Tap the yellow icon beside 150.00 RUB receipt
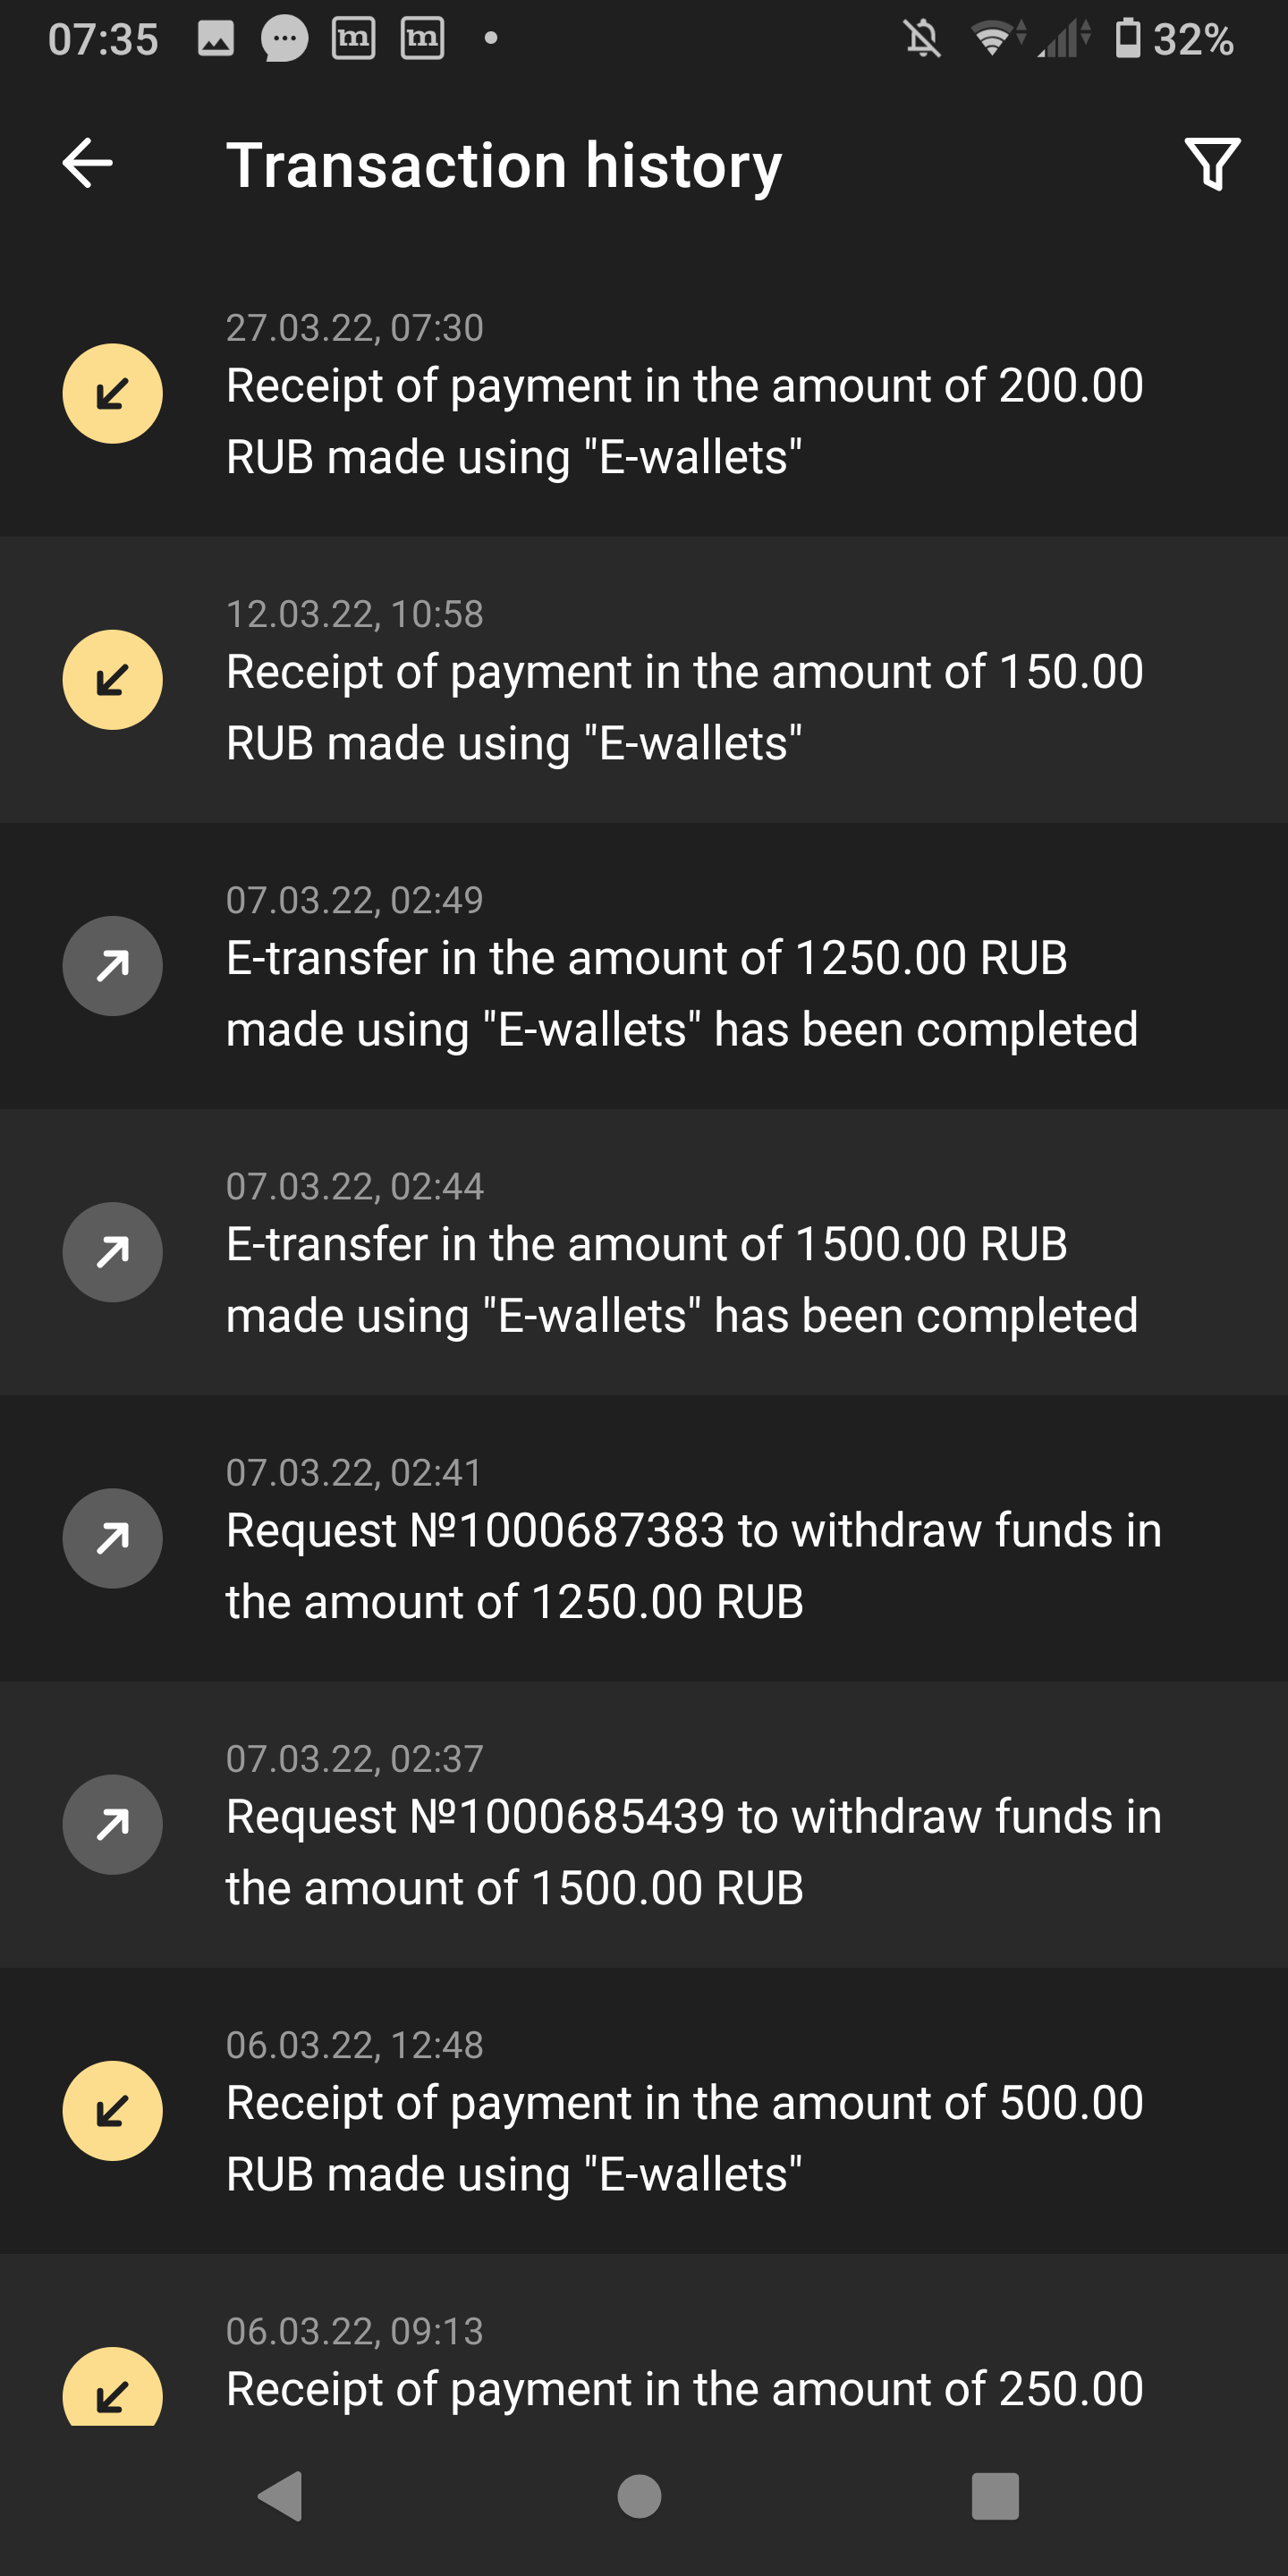This screenshot has width=1288, height=2576. click(112, 680)
